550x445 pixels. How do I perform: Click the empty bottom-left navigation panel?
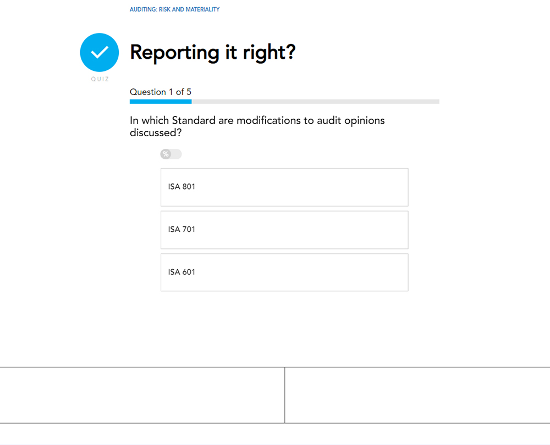(142, 395)
